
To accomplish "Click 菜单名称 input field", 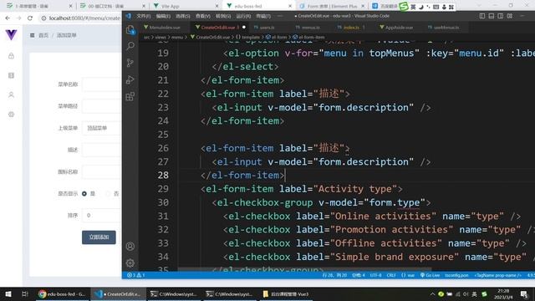I will point(101,84).
